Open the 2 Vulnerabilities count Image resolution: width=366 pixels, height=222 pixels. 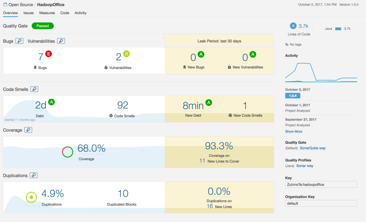pyautogui.click(x=119, y=57)
